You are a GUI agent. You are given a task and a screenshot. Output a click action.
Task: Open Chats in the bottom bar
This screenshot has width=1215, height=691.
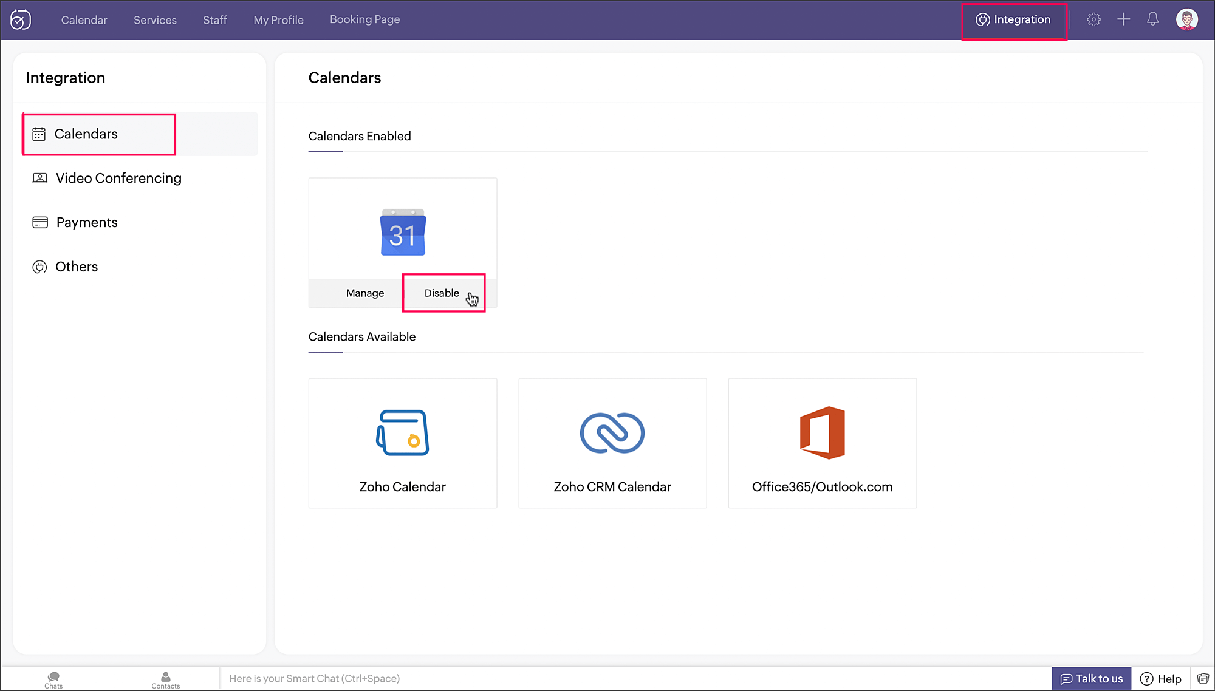[x=53, y=680]
